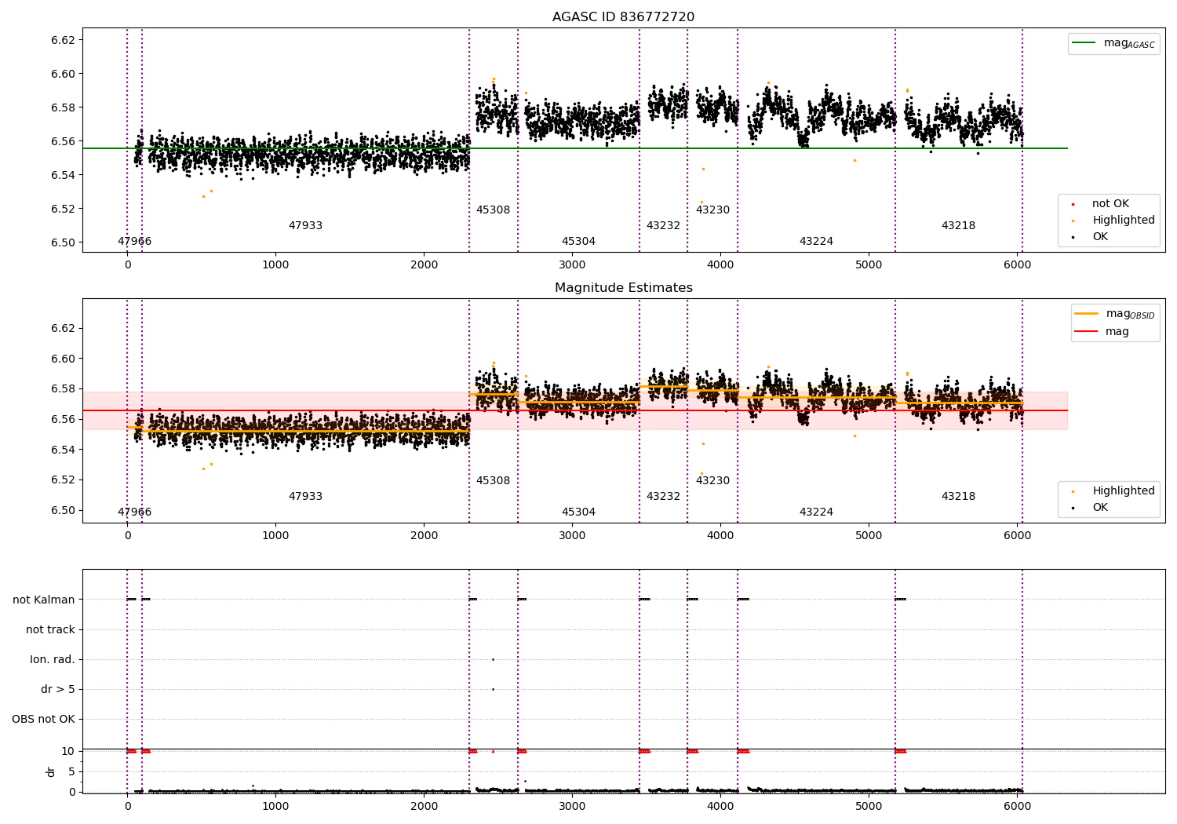Click obsid label 47966 in top plot
The height and width of the screenshot is (824, 1177).
coord(134,242)
